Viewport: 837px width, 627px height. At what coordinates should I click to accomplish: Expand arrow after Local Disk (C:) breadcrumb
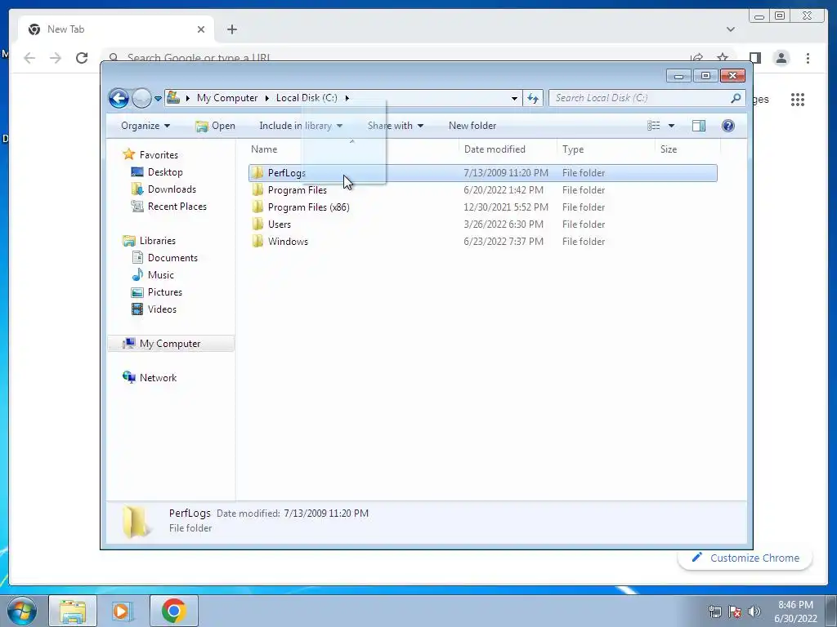pos(347,98)
